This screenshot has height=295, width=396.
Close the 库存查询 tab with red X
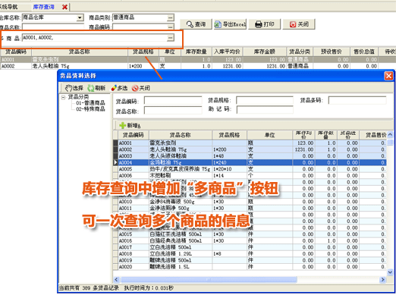coord(64,7)
